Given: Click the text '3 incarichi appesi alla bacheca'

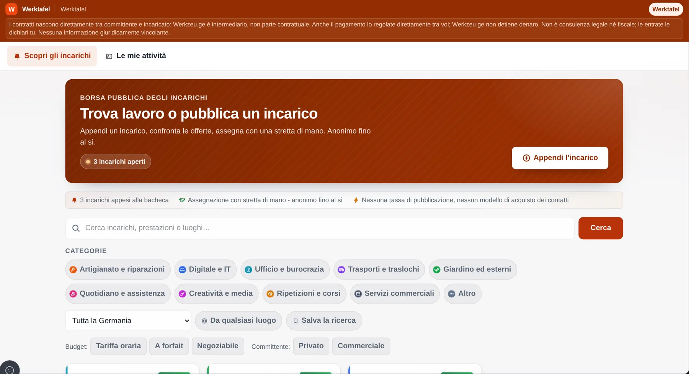Looking at the screenshot, I should click(x=124, y=200).
